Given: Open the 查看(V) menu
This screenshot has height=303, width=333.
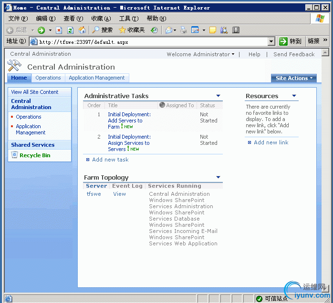Looking at the screenshot, I should tap(73, 19).
